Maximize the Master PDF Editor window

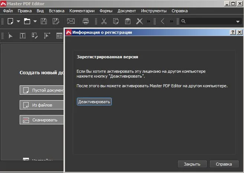233,4
